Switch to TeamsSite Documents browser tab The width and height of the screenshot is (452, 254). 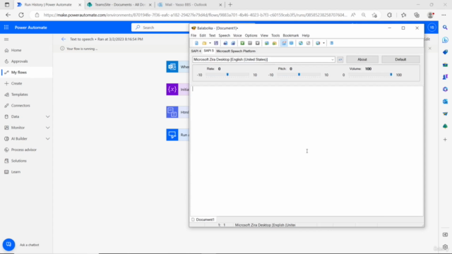point(119,5)
